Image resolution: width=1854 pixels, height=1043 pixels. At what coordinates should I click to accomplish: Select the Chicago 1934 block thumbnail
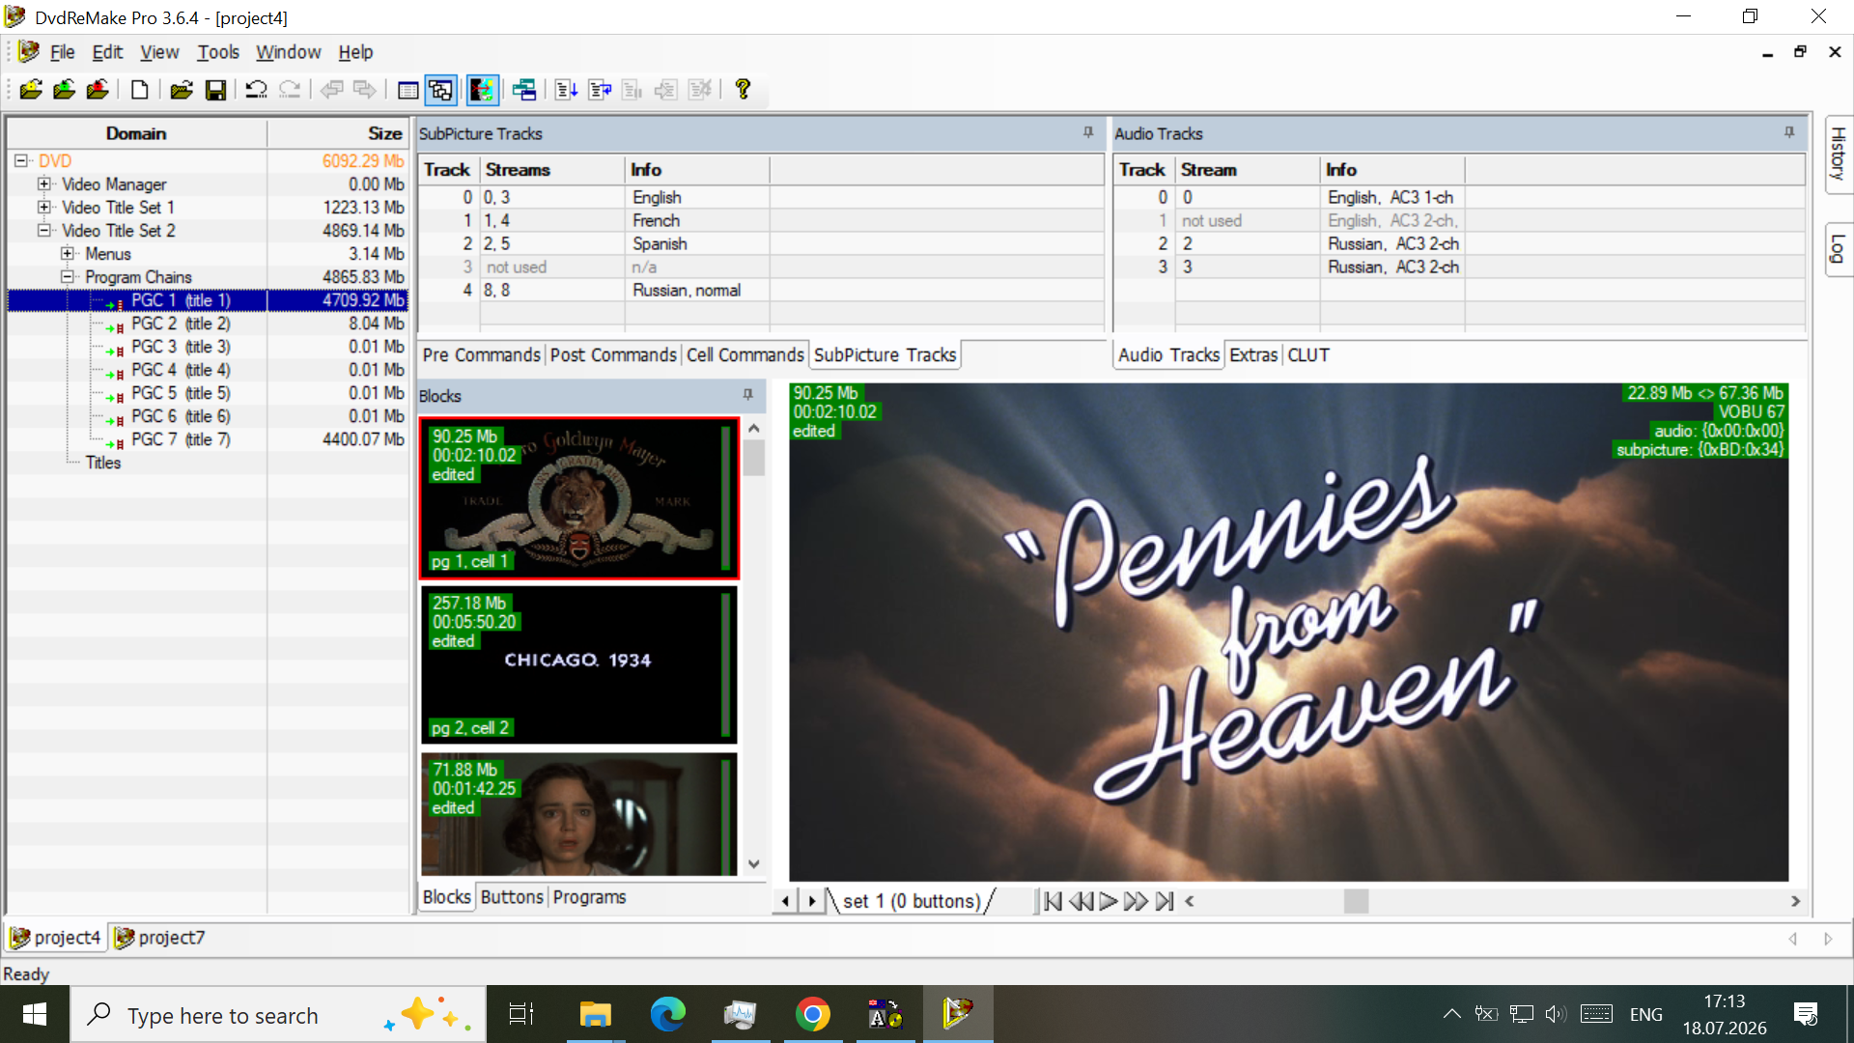click(578, 664)
